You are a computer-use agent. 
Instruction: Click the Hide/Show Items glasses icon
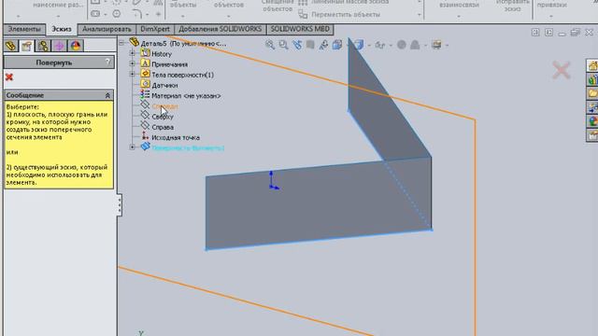pyautogui.click(x=379, y=46)
